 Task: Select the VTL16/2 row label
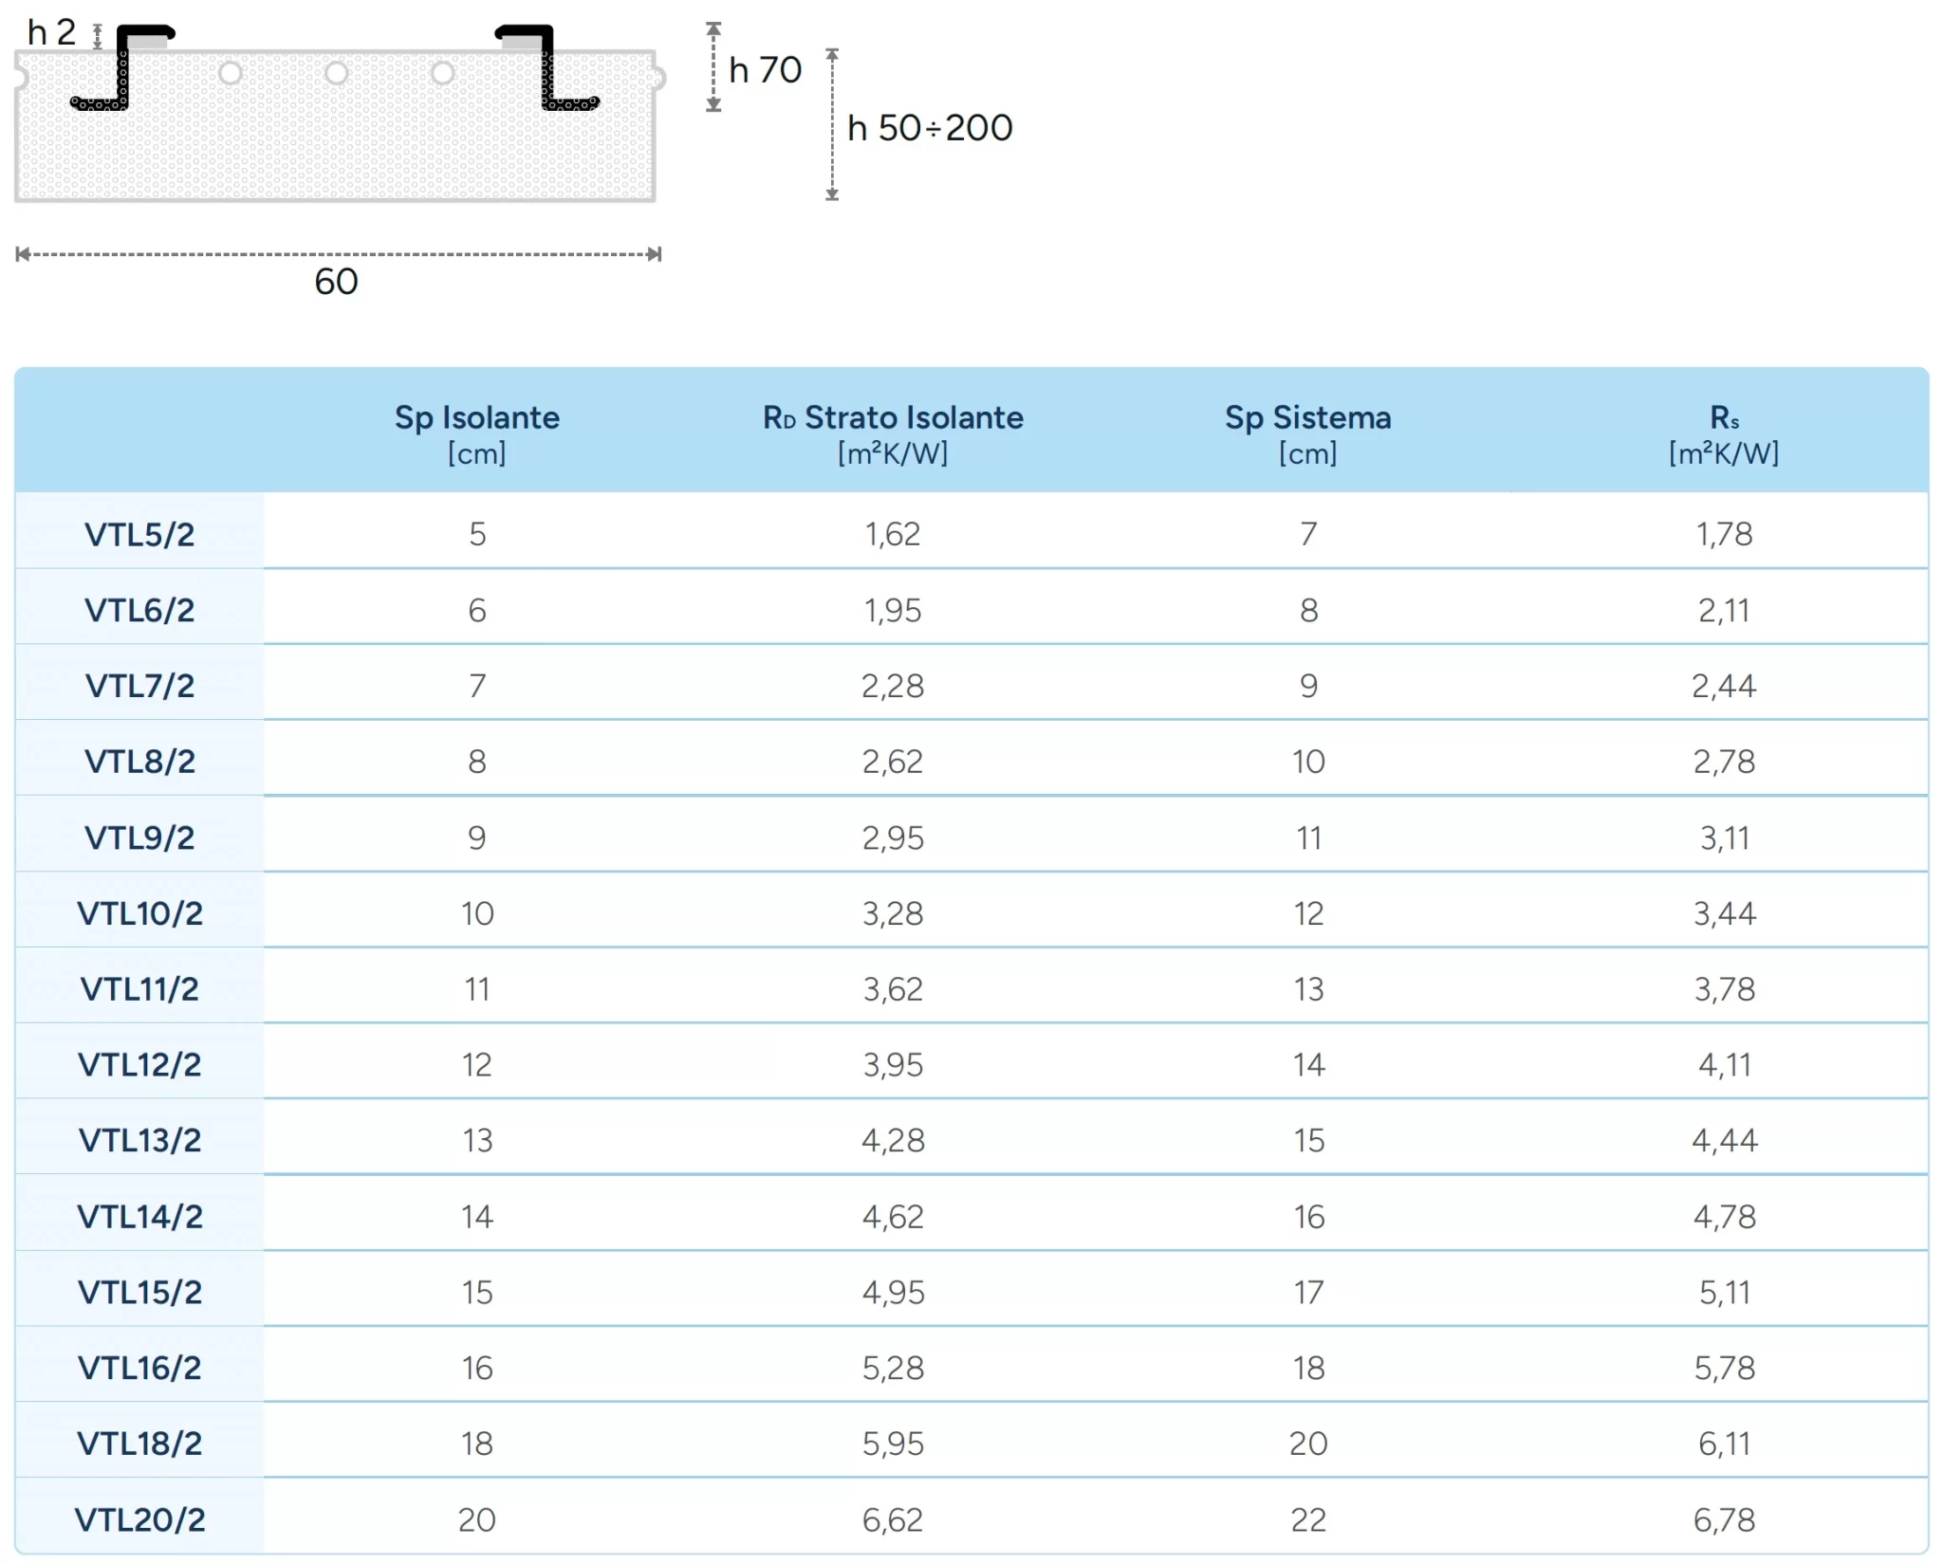coord(139,1368)
